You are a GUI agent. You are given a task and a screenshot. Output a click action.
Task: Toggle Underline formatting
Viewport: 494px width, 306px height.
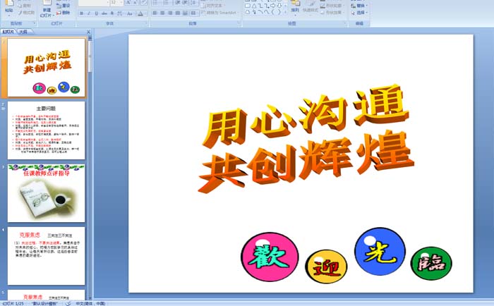tap(97, 13)
